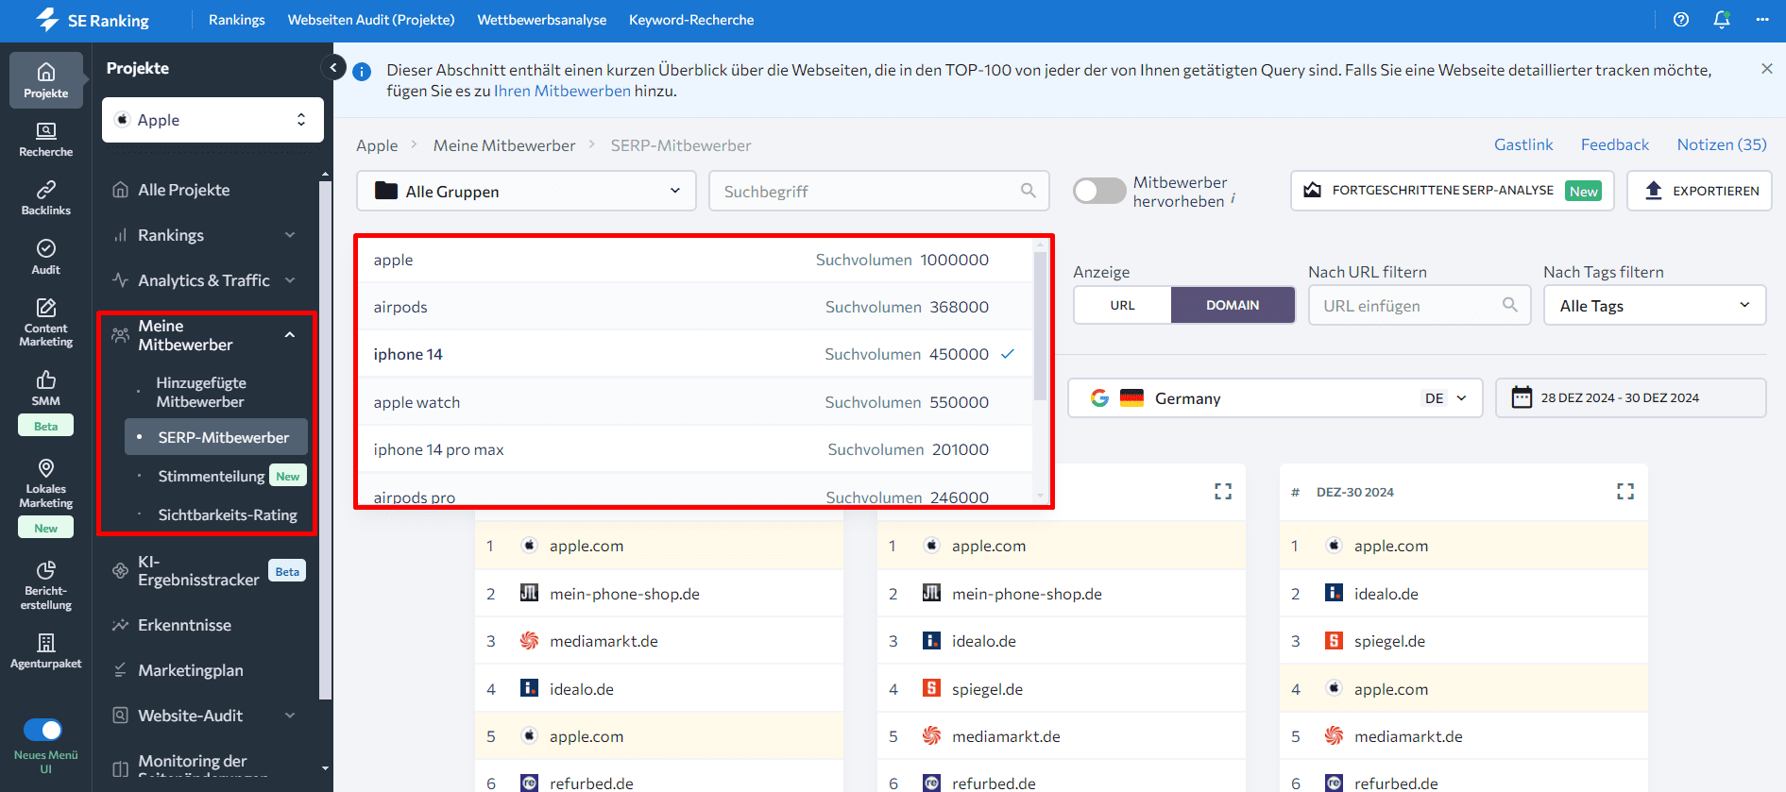Click the magnifier in the URL filter
Viewport: 1786px width, 792px height.
click(1510, 305)
